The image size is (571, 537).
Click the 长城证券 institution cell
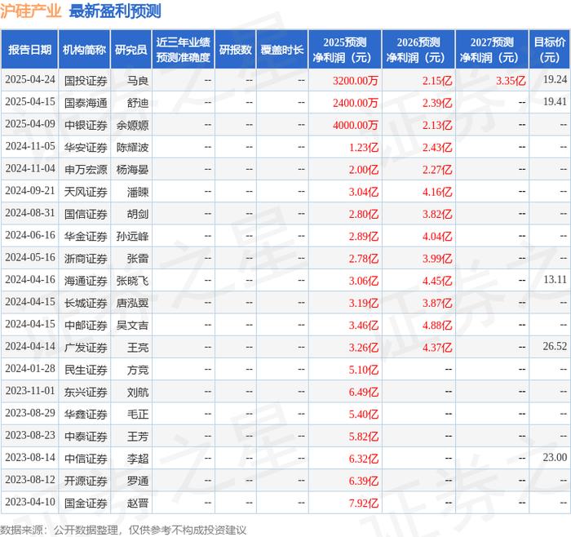point(86,303)
